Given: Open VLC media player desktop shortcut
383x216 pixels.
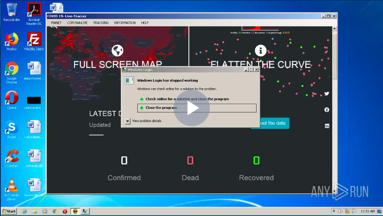Looking at the screenshot, I should 12,189.
